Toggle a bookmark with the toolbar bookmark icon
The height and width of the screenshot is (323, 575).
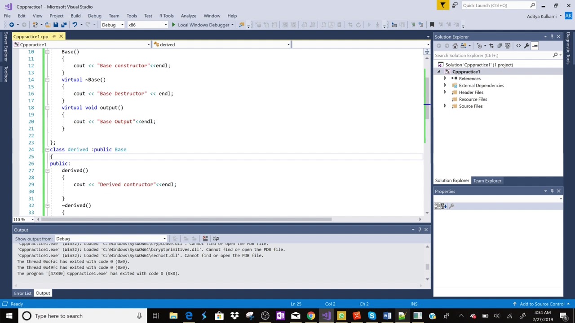[432, 25]
